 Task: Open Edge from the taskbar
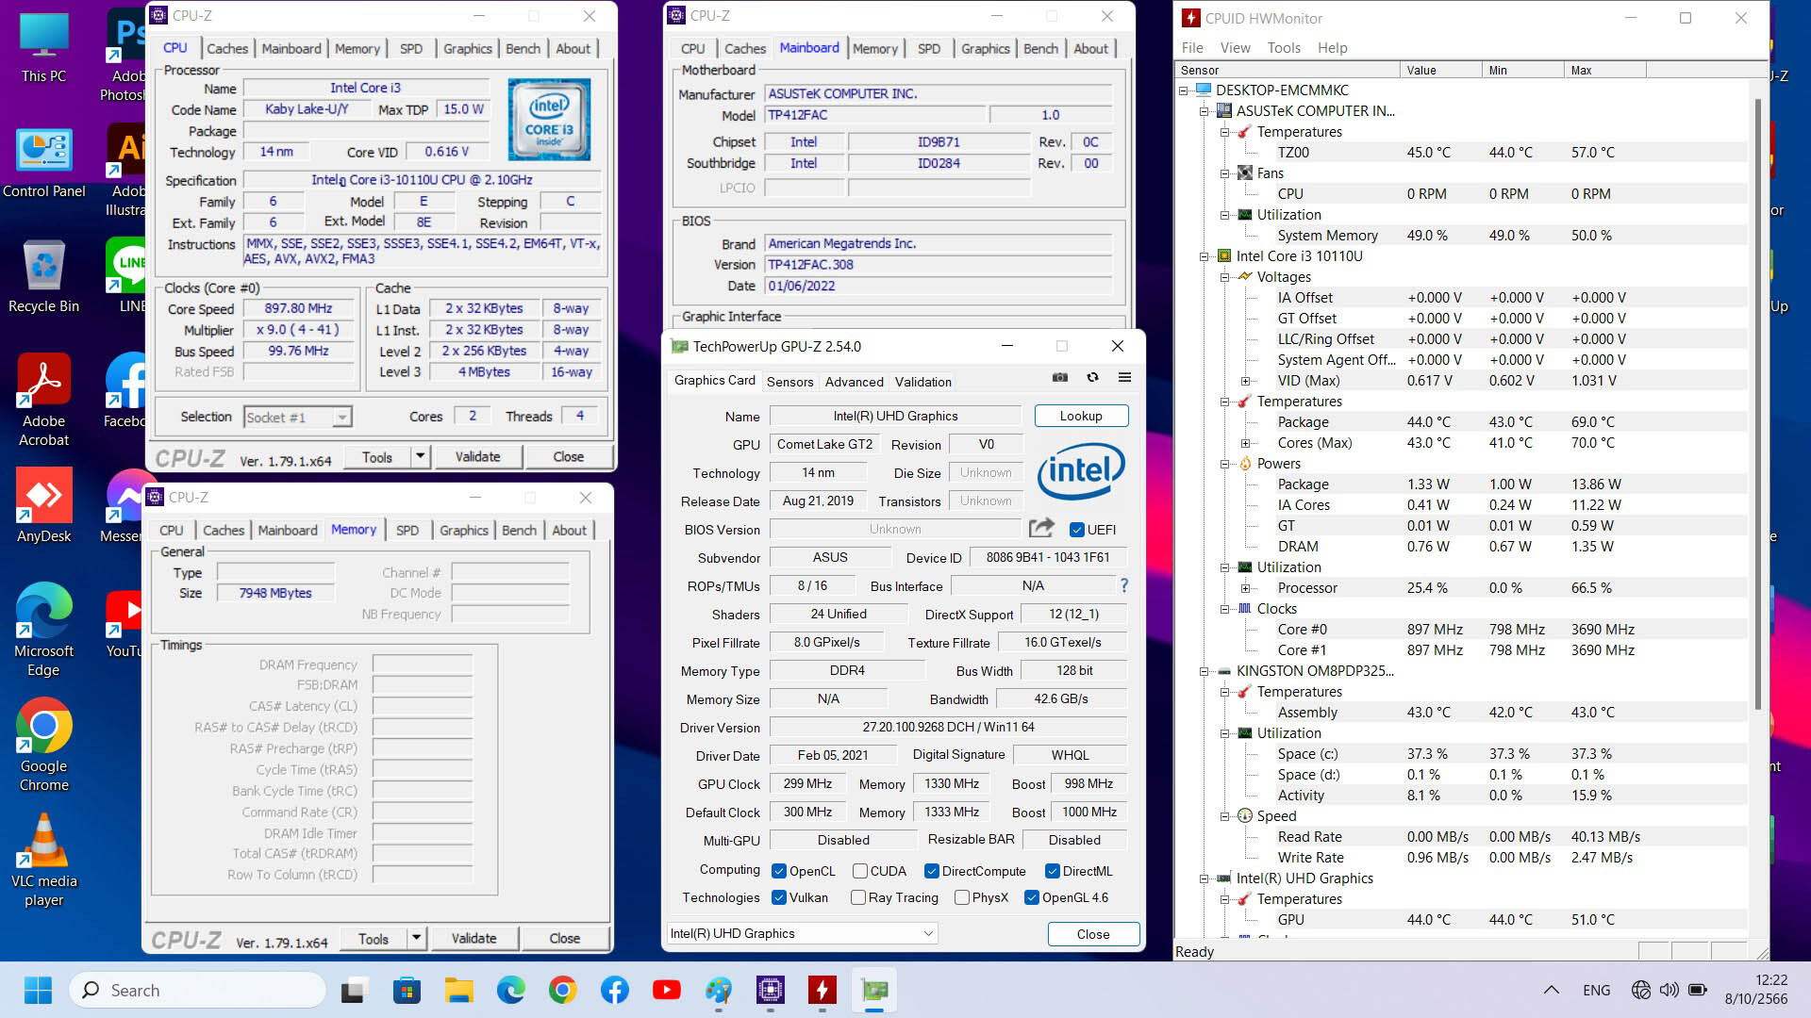click(510, 990)
